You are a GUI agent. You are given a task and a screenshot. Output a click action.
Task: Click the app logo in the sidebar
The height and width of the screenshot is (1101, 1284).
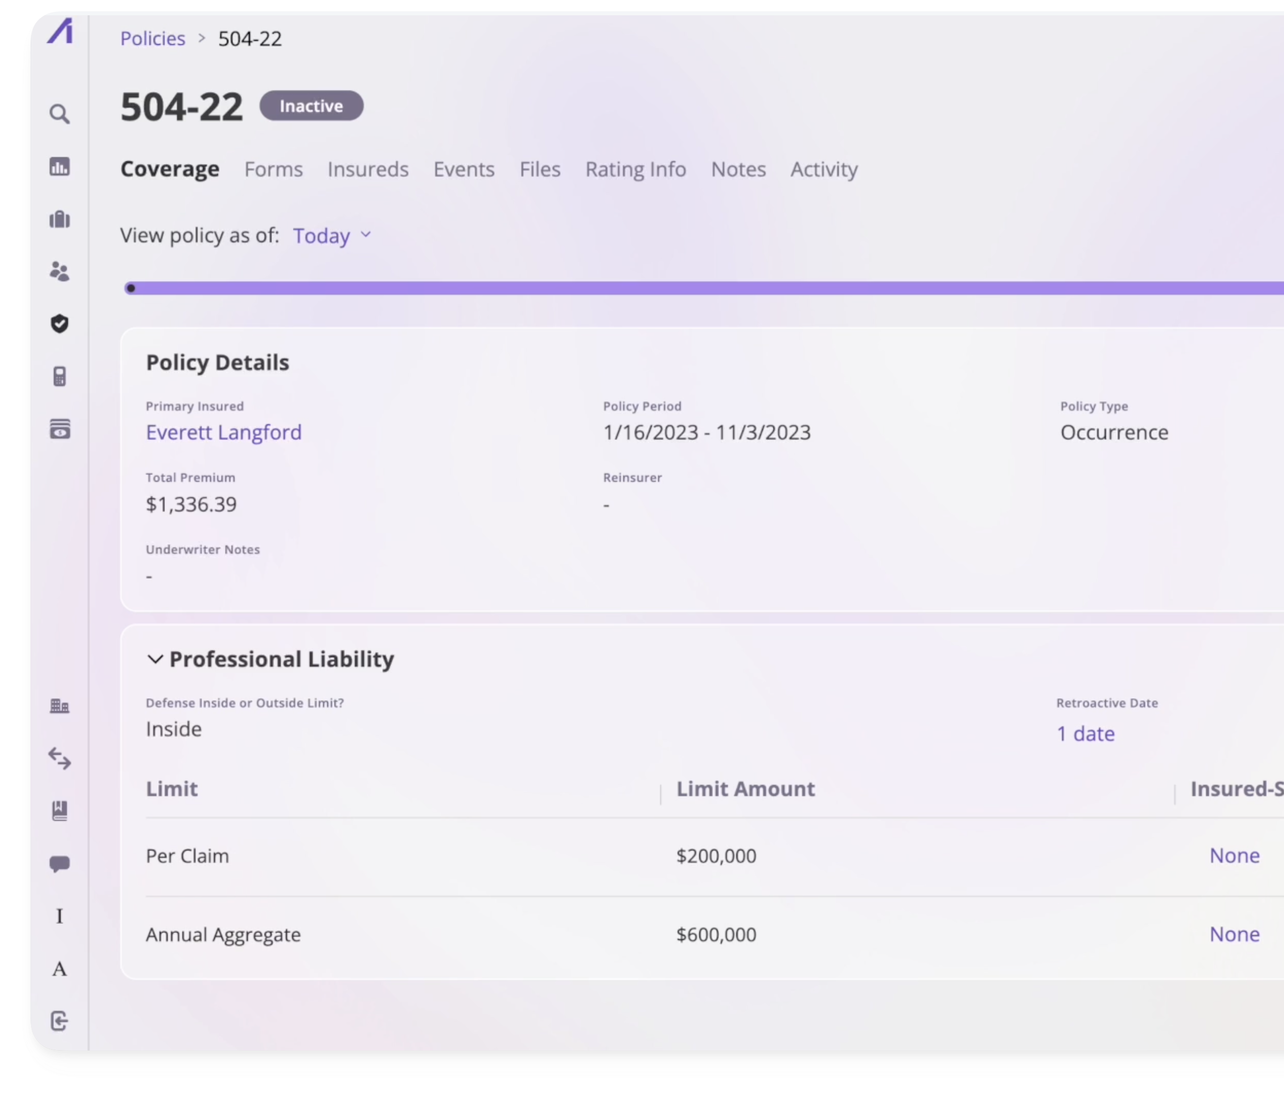click(60, 31)
